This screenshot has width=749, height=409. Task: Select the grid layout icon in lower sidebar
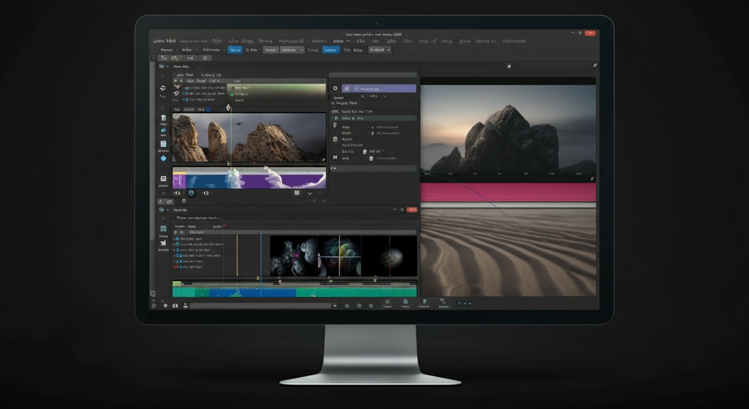[x=163, y=228]
